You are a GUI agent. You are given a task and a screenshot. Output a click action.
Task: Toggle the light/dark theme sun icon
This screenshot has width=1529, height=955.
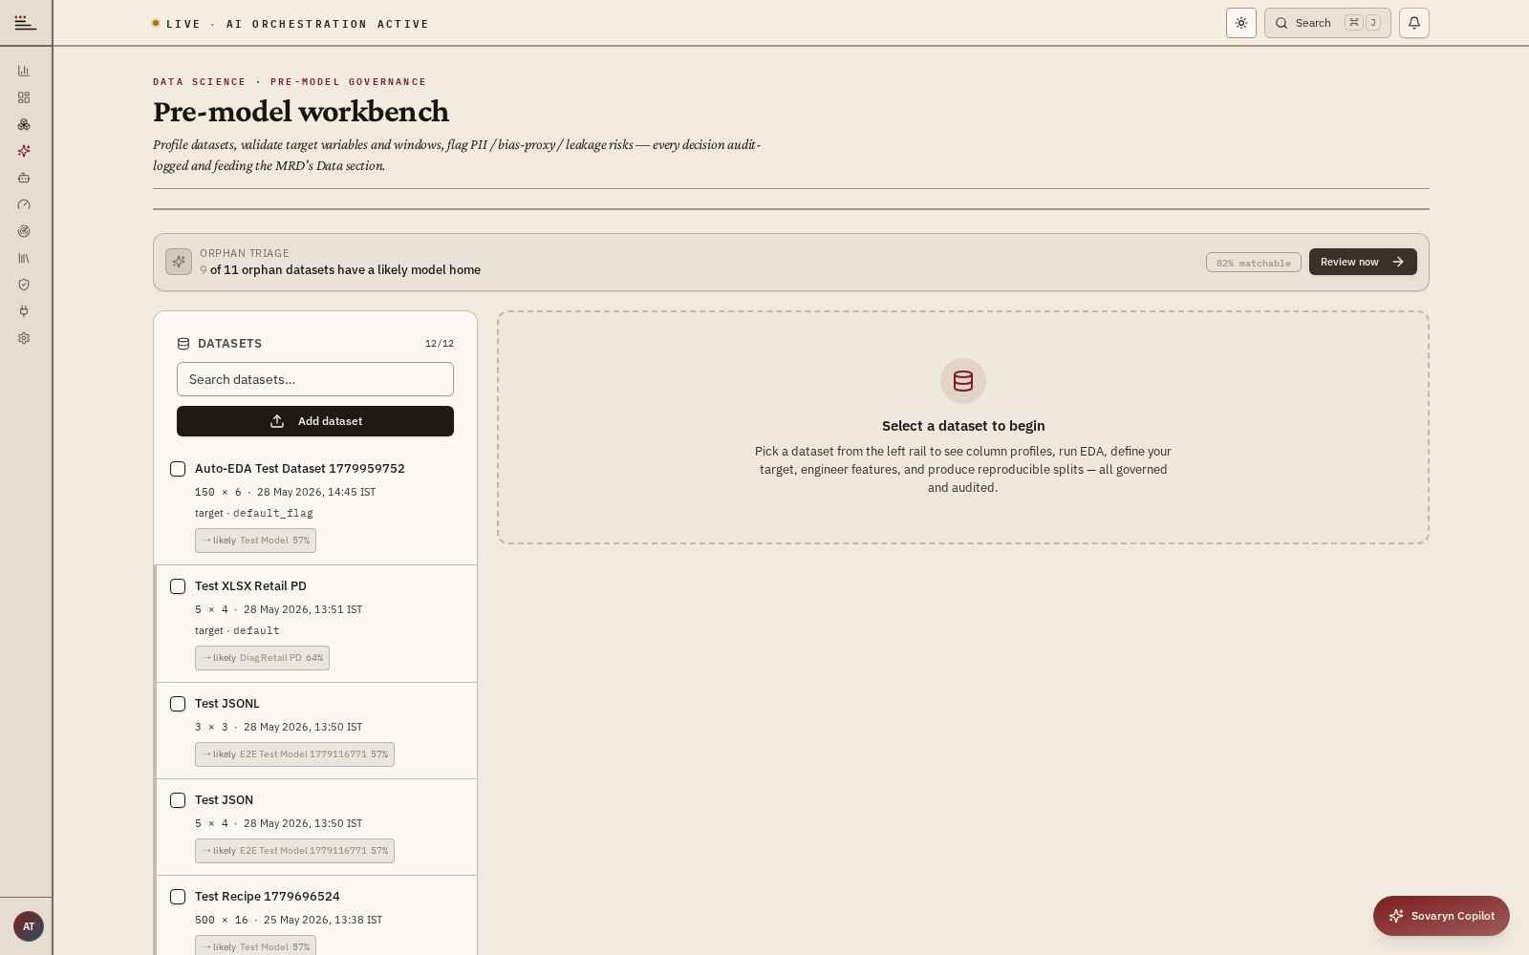[1241, 23]
